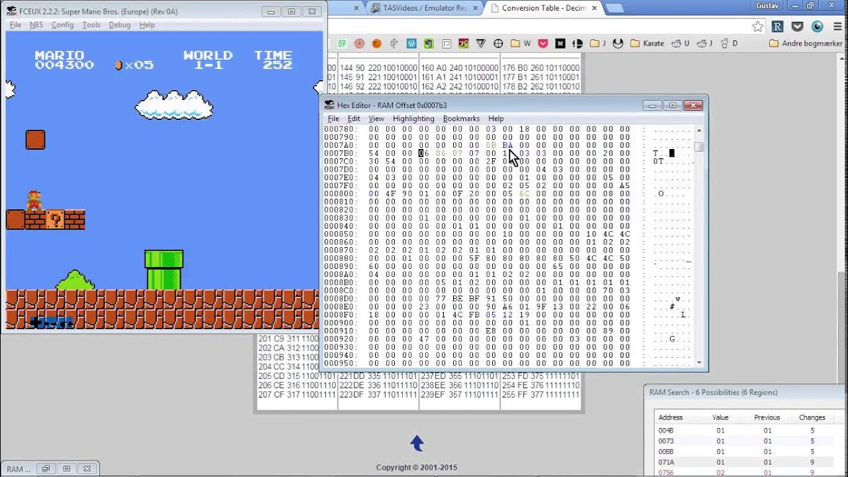Bookmark this page with the star icon

click(758, 26)
